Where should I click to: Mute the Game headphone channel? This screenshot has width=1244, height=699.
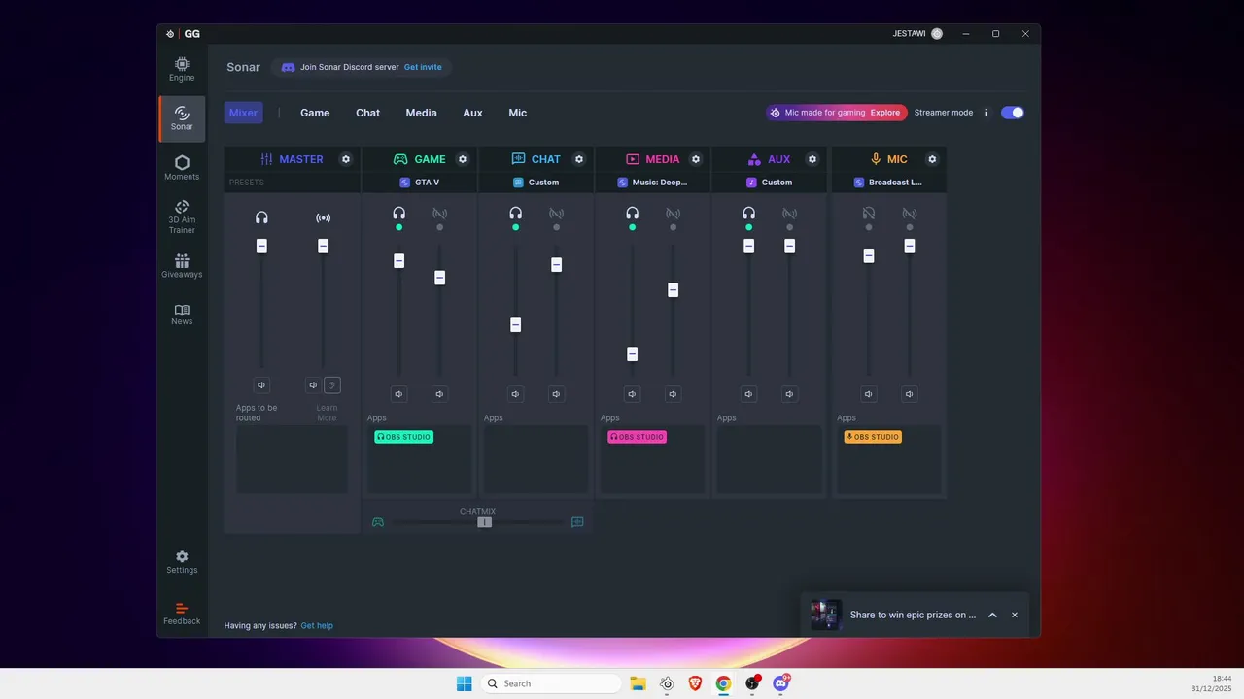click(399, 394)
